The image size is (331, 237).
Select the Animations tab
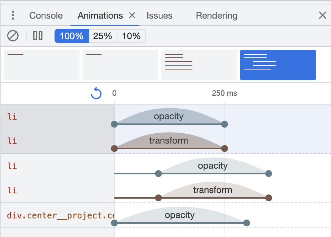coord(100,16)
